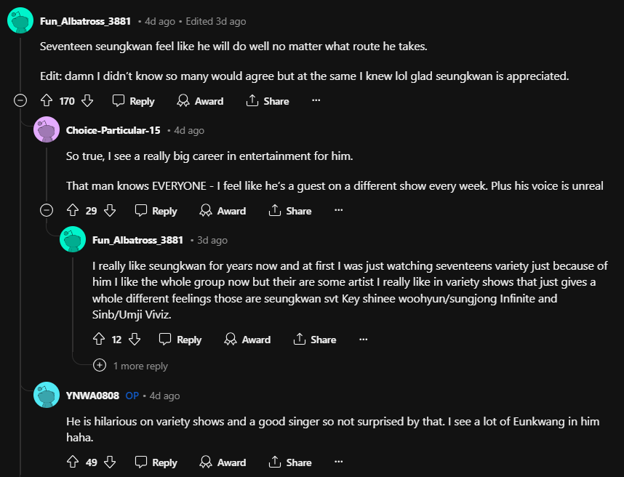
Task: Upvote Choice-Particular-15's comment with 29 points
Action: pyautogui.click(x=72, y=211)
